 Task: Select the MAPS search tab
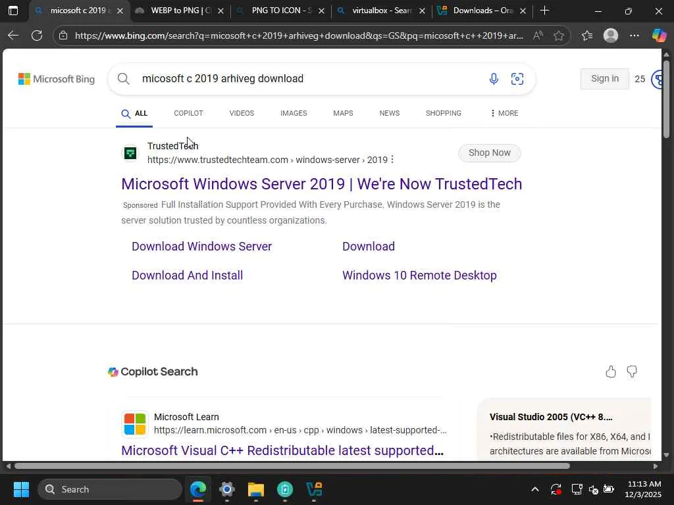click(343, 113)
